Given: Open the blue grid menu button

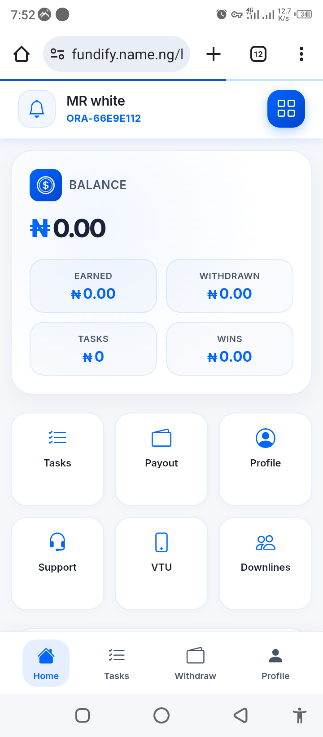Looking at the screenshot, I should [x=286, y=109].
